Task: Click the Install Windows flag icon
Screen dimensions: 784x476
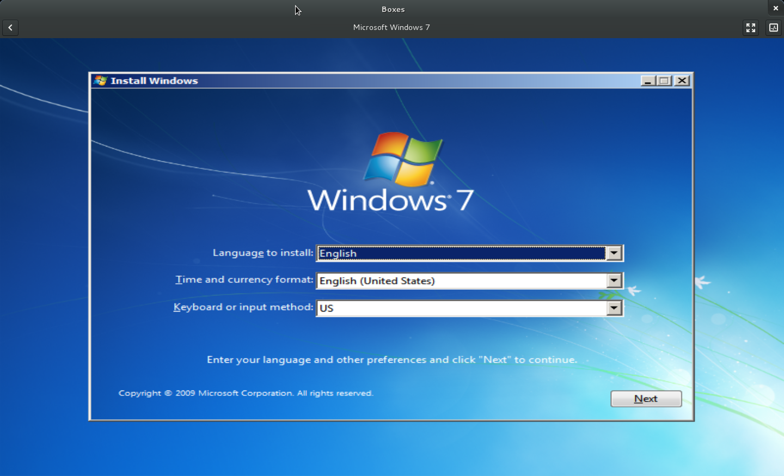Action: point(100,81)
